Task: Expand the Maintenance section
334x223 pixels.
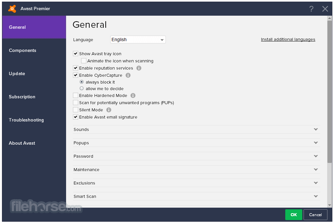Action: point(196,170)
